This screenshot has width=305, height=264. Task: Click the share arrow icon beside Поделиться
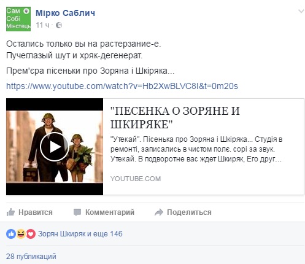pyautogui.click(x=159, y=212)
